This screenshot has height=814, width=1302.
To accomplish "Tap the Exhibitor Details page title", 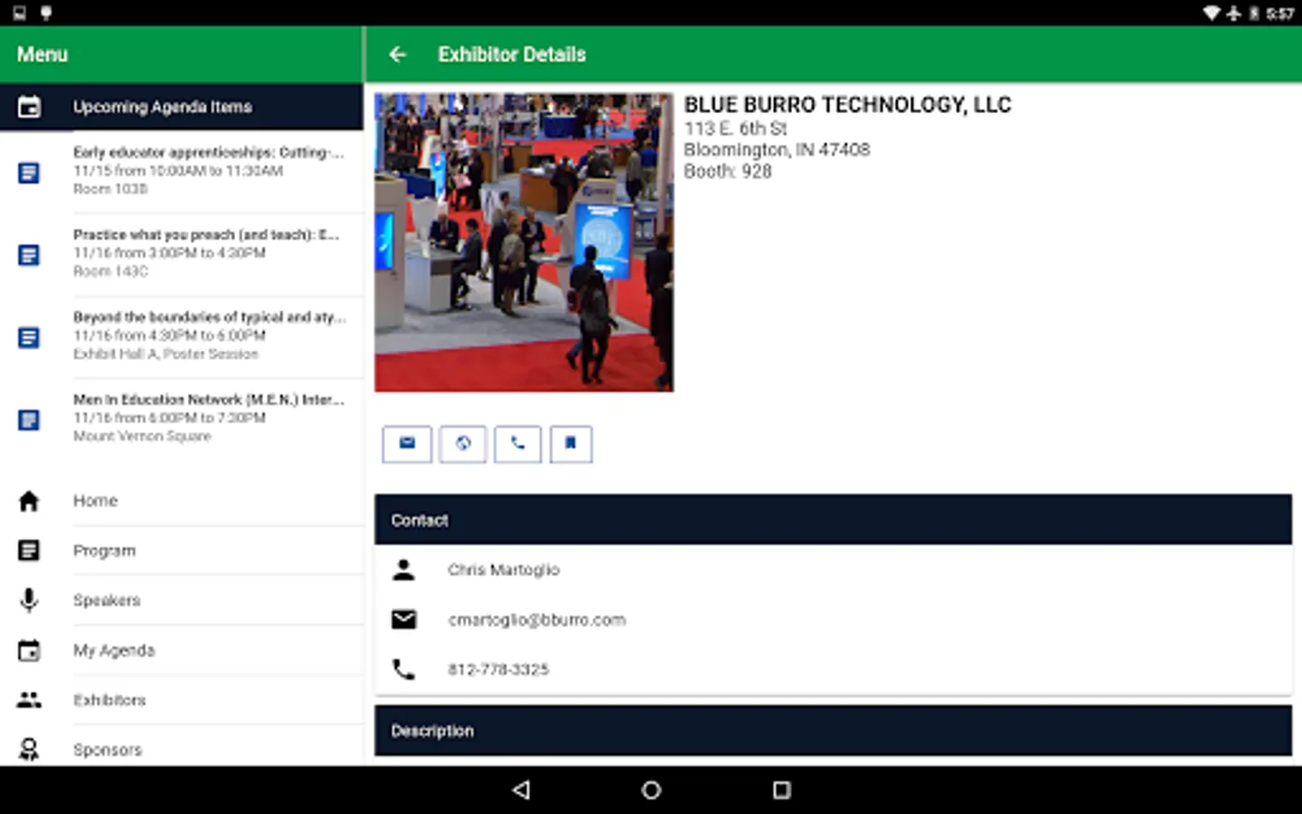I will point(512,54).
